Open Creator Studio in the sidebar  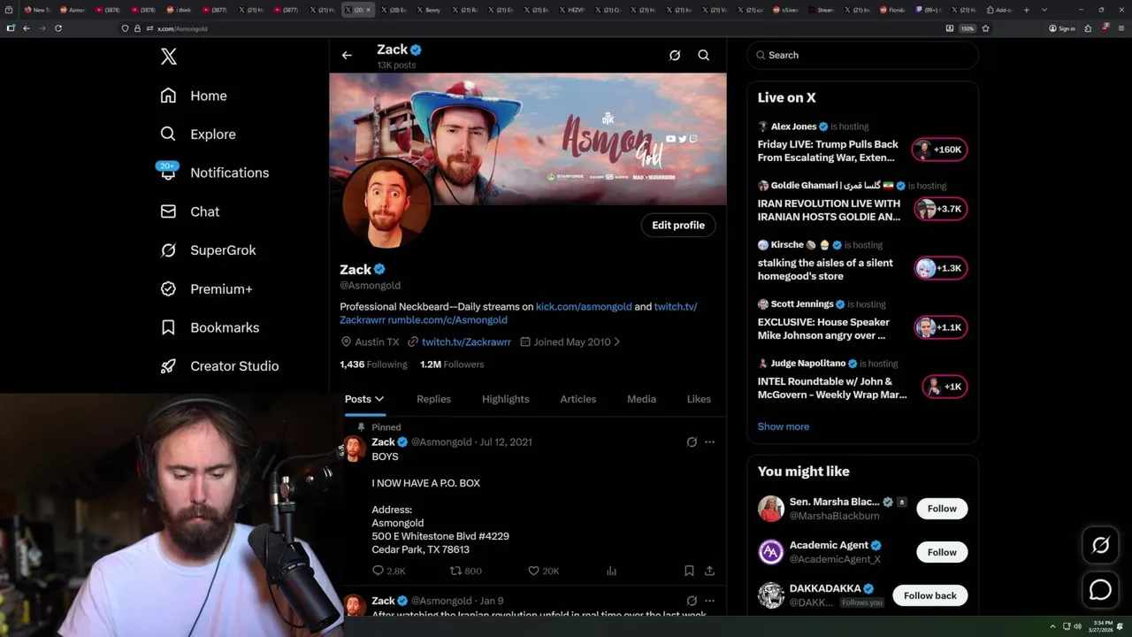[219, 366]
